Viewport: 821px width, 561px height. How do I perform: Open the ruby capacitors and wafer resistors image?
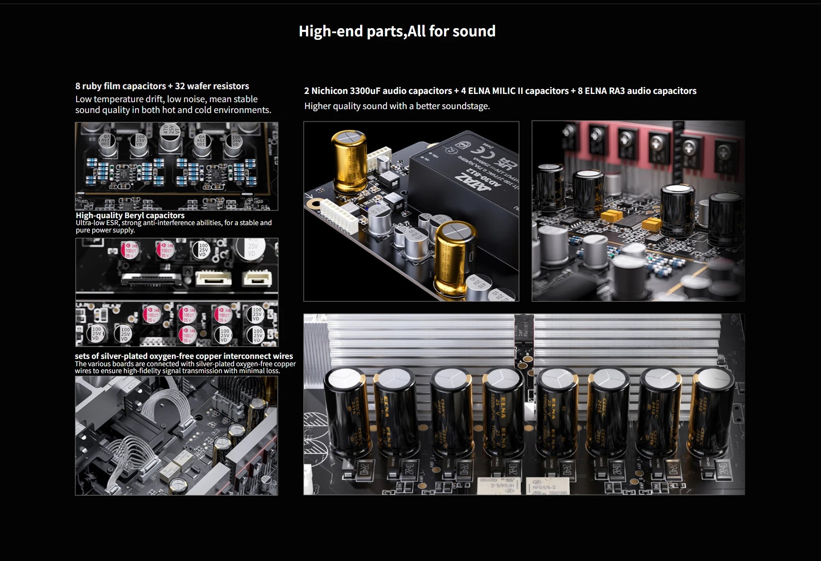click(176, 166)
